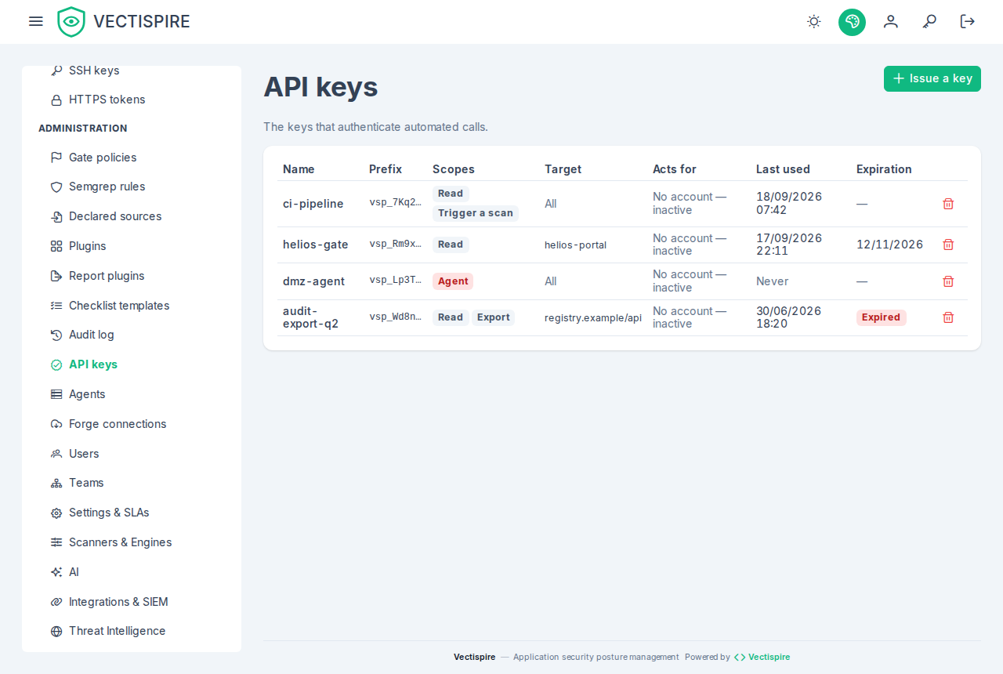Image resolution: width=1003 pixels, height=674 pixels.
Task: Open the color palette theme picker
Action: point(852,22)
